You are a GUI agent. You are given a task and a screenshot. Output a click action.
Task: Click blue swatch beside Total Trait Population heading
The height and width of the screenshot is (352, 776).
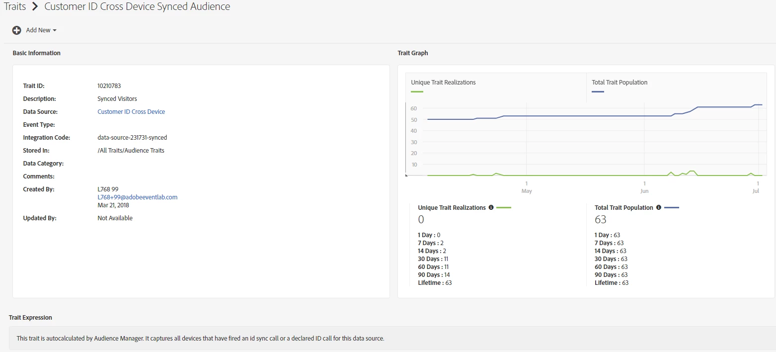tap(672, 207)
